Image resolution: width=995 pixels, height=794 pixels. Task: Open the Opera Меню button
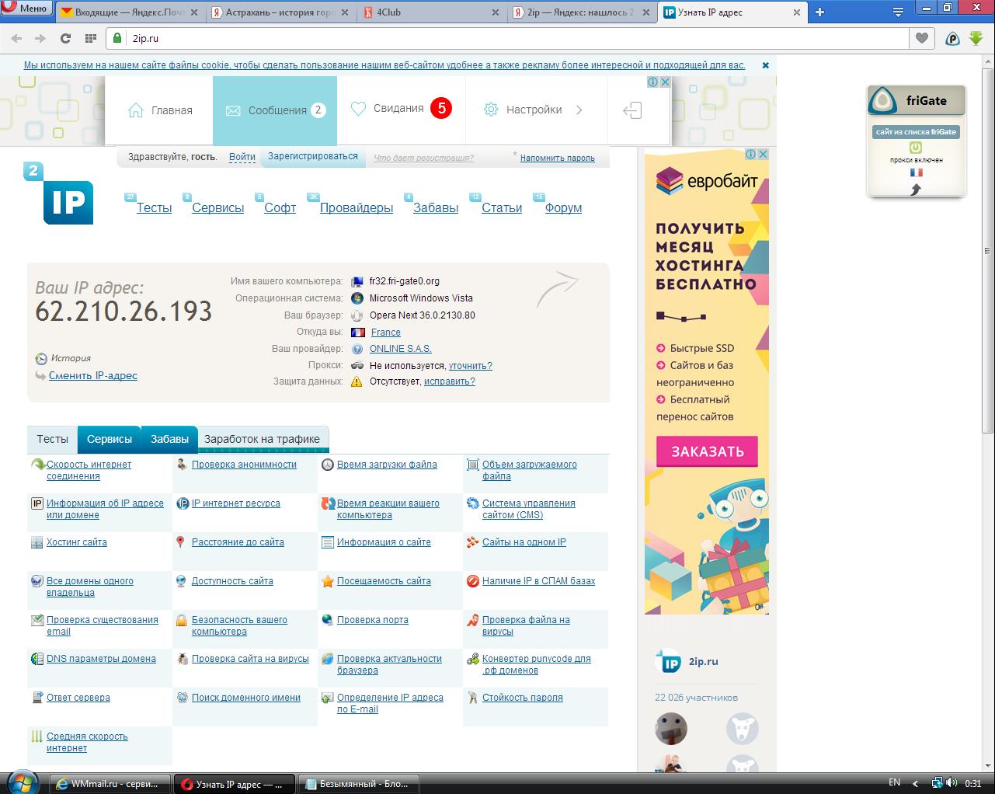point(27,9)
